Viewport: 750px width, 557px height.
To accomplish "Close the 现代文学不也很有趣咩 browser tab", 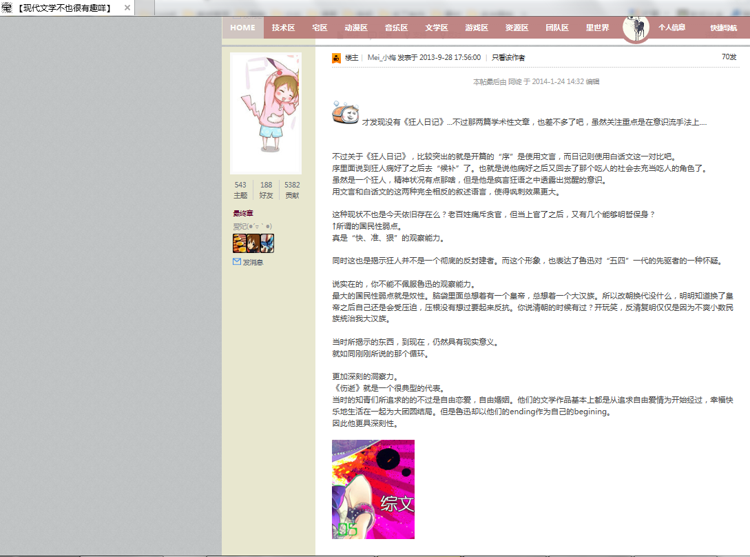I will click(127, 8).
